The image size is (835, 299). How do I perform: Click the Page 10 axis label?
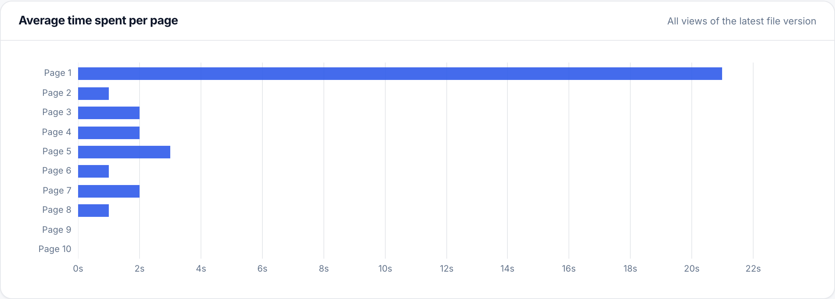(55, 249)
